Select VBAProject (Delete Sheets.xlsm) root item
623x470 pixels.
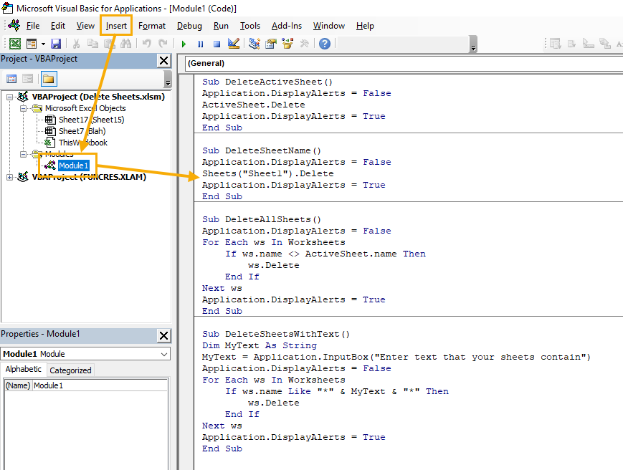(x=98, y=97)
